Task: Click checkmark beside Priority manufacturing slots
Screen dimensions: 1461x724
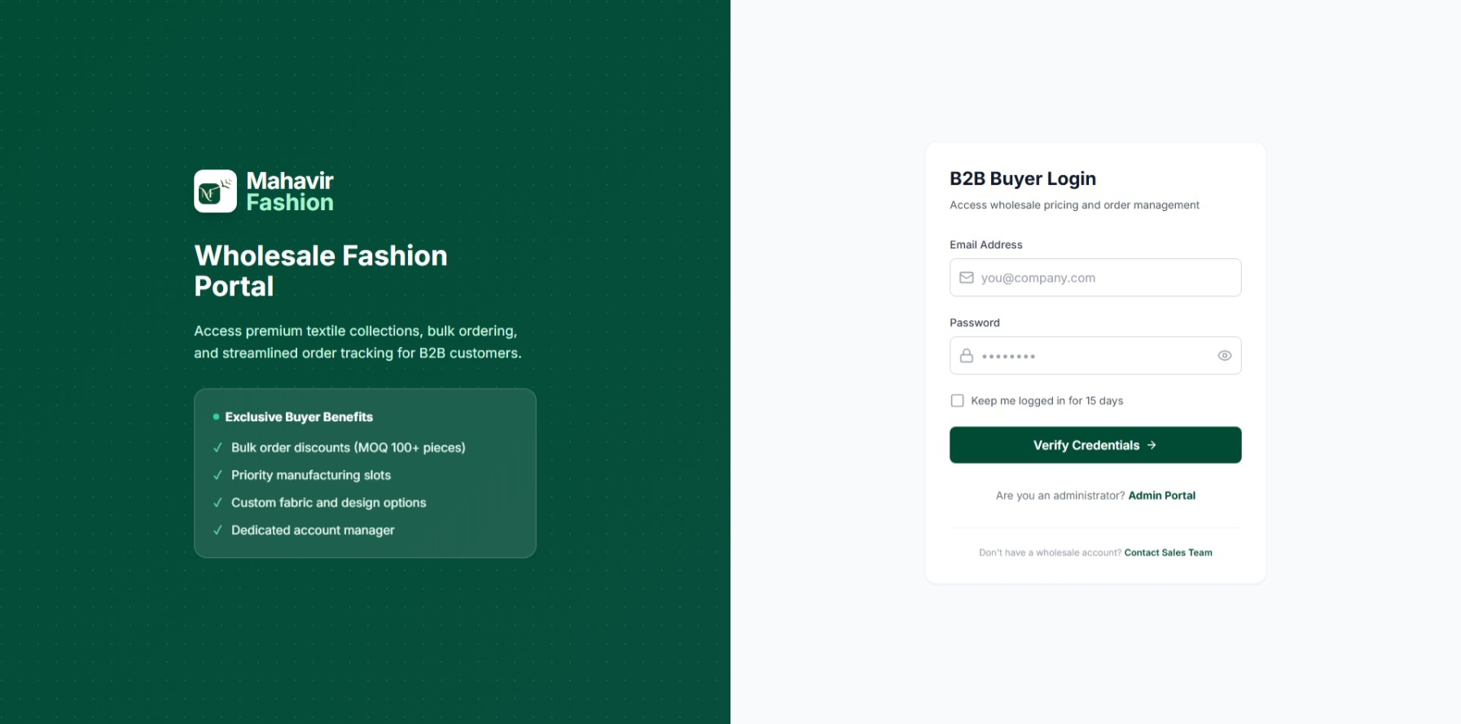Action: pos(217,476)
